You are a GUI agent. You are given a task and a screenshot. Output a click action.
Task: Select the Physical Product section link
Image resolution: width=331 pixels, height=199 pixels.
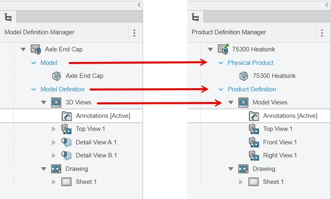[x=250, y=63]
